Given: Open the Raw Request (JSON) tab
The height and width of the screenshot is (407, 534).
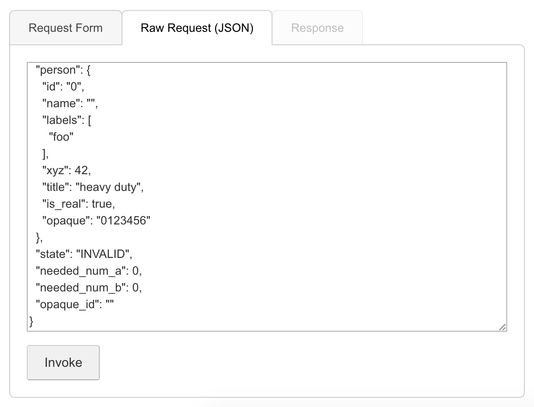Looking at the screenshot, I should tap(197, 28).
